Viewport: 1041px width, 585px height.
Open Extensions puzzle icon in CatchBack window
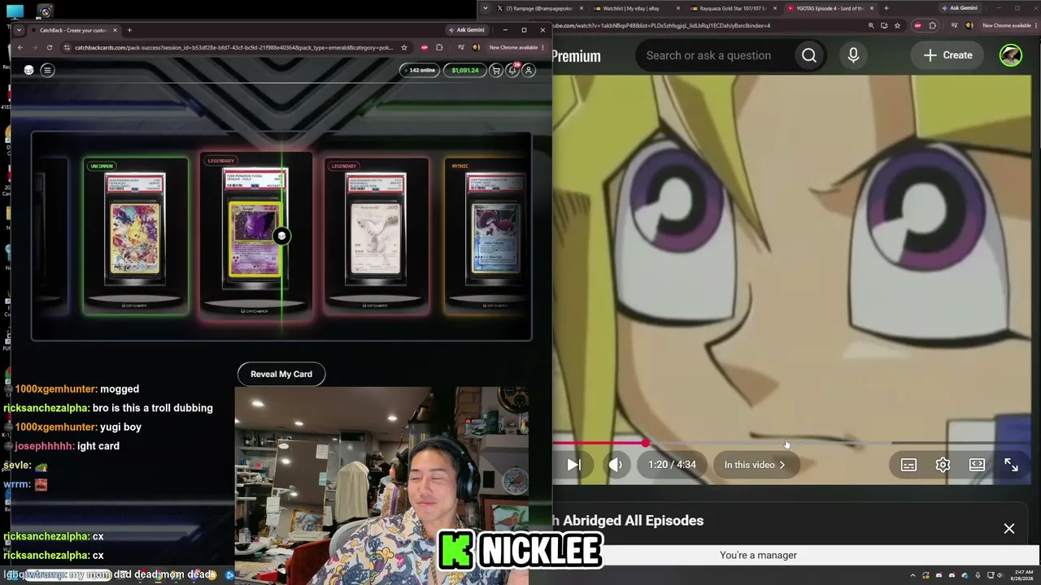(439, 47)
